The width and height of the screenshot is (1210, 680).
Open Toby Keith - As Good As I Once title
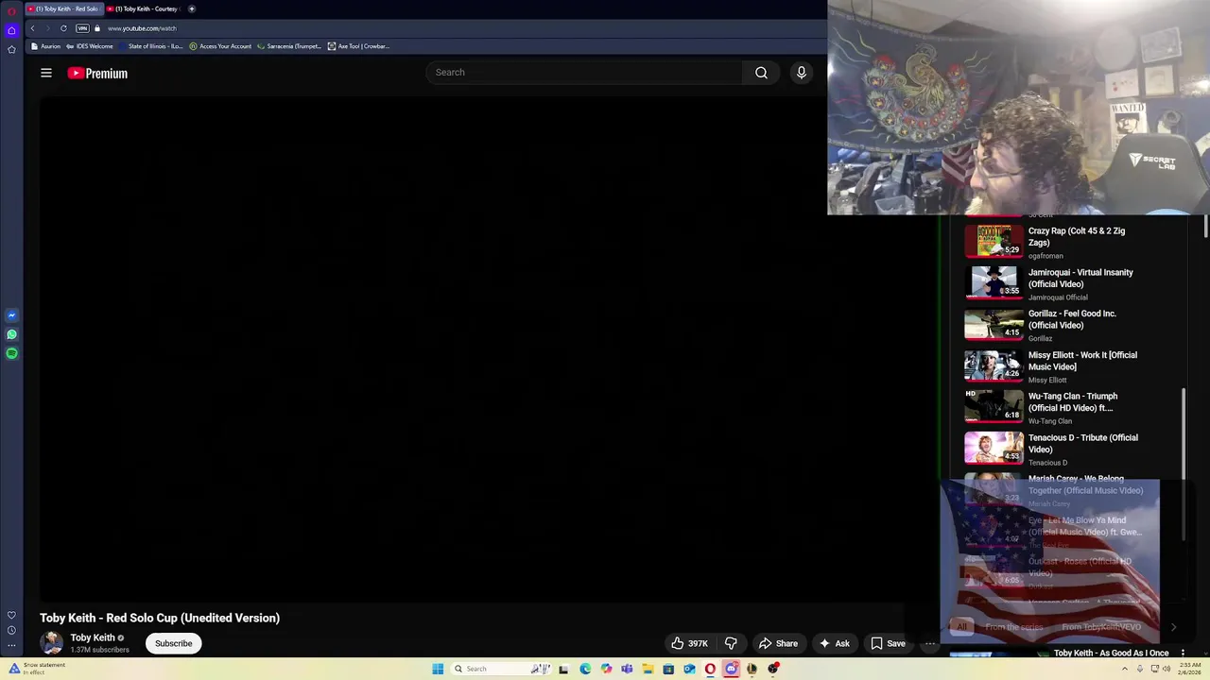[x=1112, y=653]
